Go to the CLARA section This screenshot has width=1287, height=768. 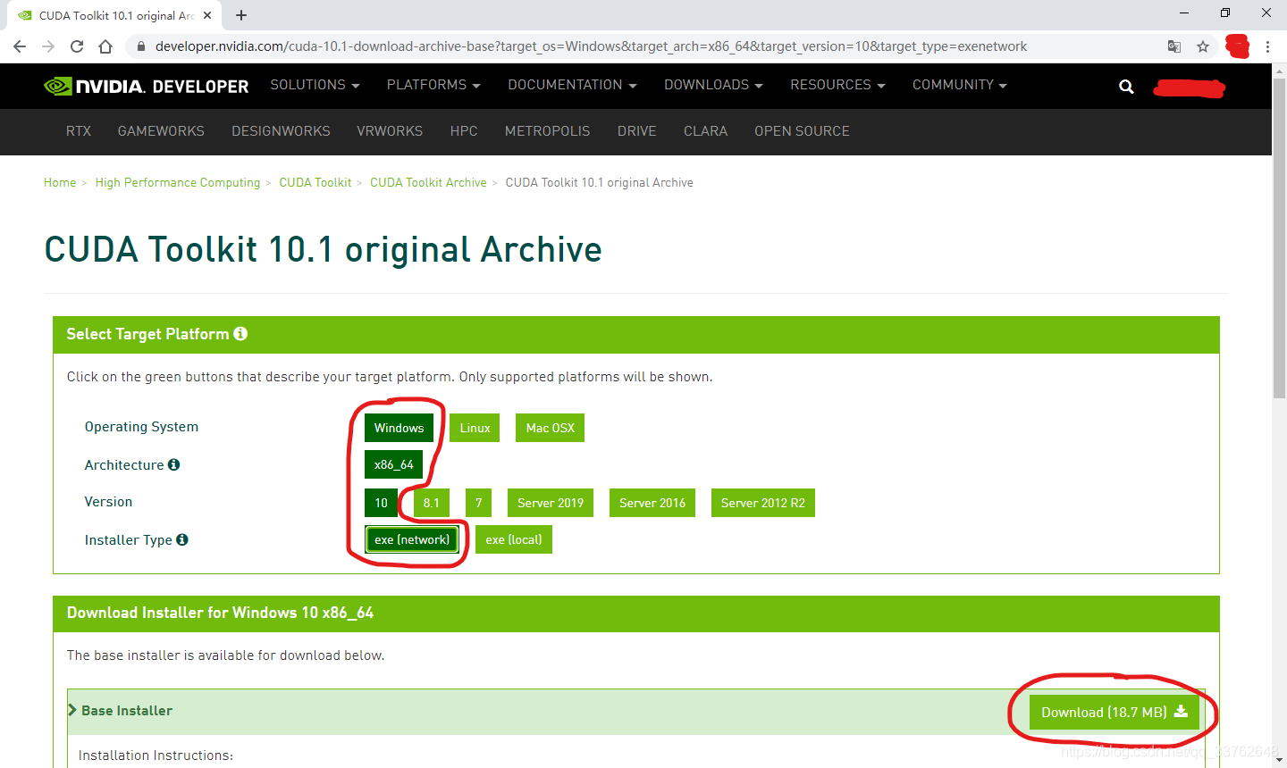click(705, 131)
